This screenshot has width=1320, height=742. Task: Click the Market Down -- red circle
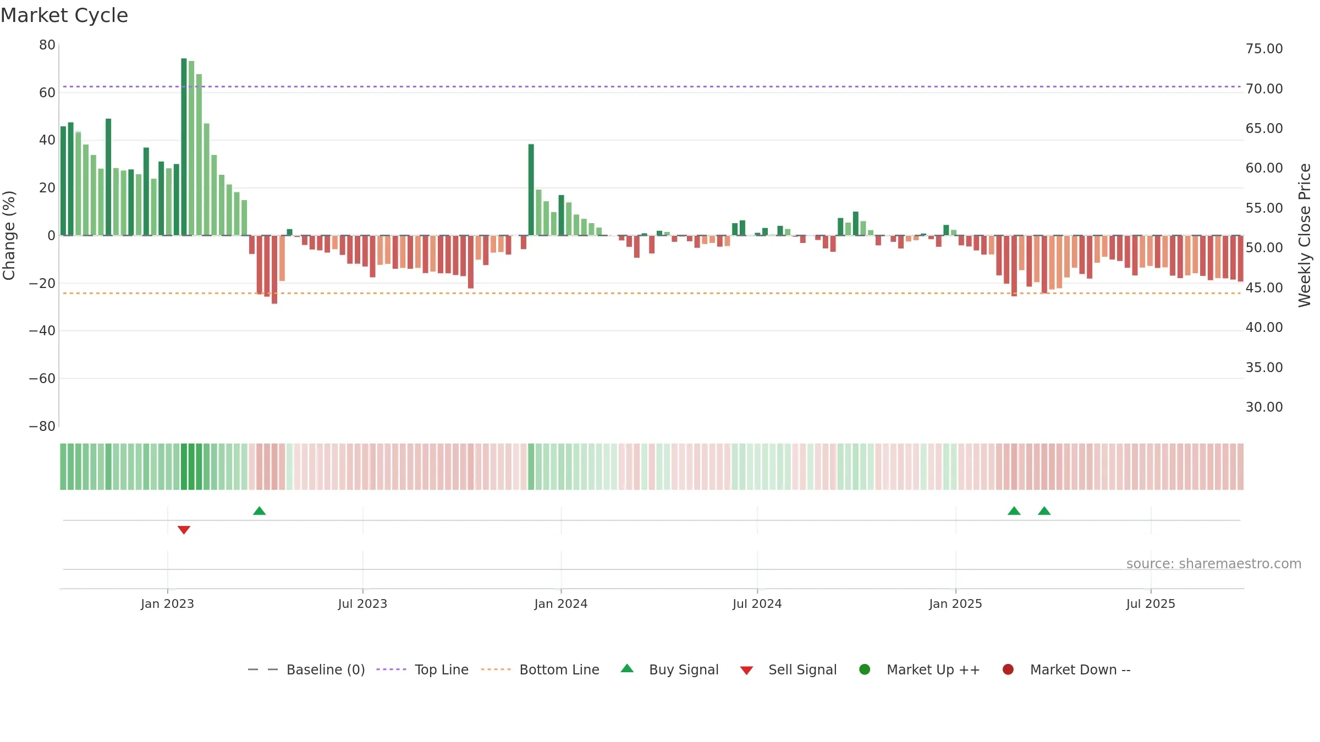click(x=1008, y=669)
